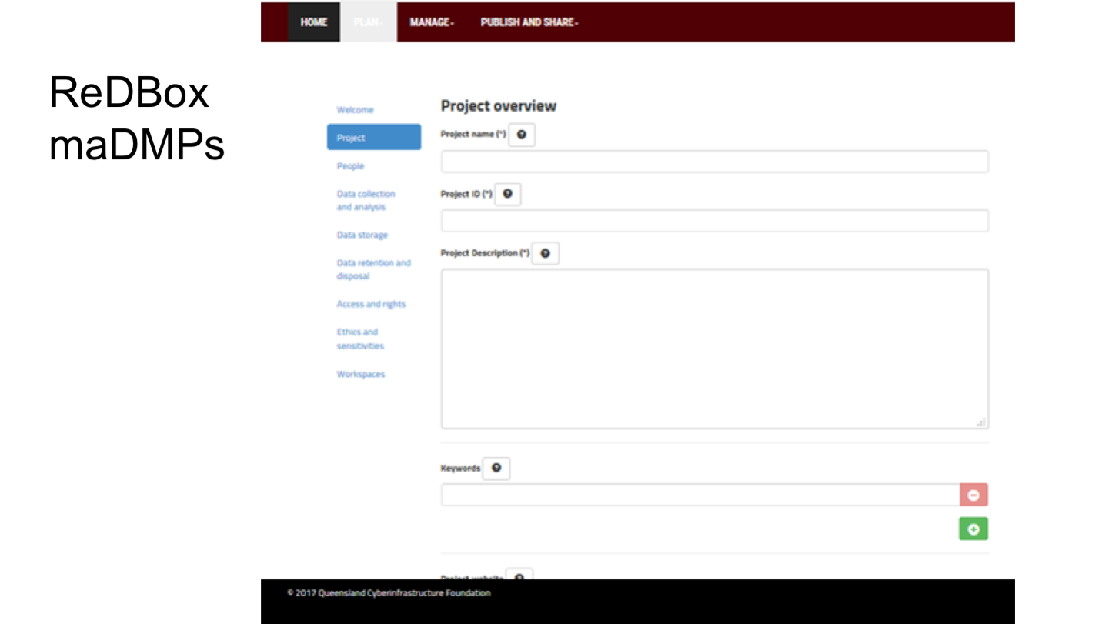
Task: Go to HOME in top navigation
Action: 314,22
